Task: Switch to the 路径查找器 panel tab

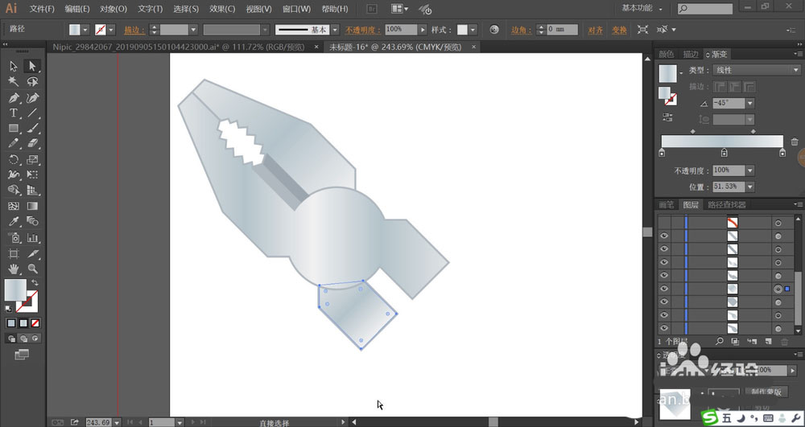Action: pos(726,204)
